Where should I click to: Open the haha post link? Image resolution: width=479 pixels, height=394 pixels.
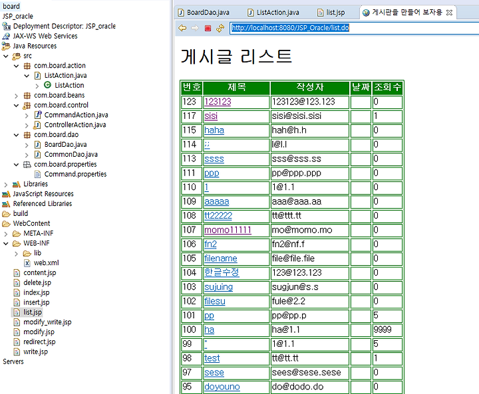[x=214, y=130]
